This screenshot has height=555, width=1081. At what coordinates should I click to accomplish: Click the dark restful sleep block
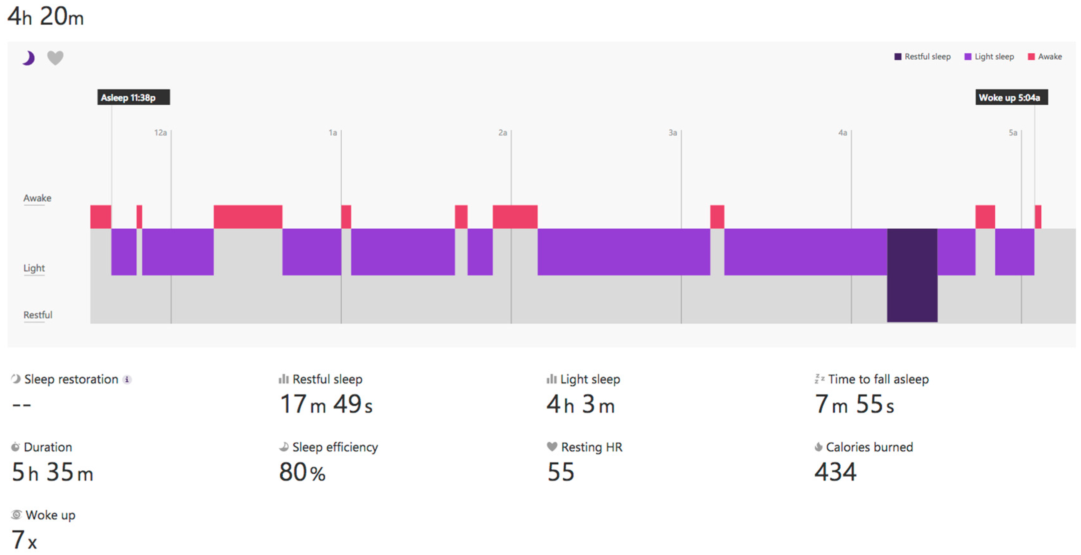(912, 275)
